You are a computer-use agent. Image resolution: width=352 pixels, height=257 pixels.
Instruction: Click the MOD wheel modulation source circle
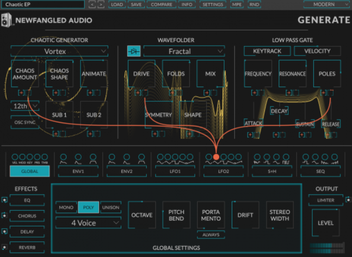coord(22,157)
